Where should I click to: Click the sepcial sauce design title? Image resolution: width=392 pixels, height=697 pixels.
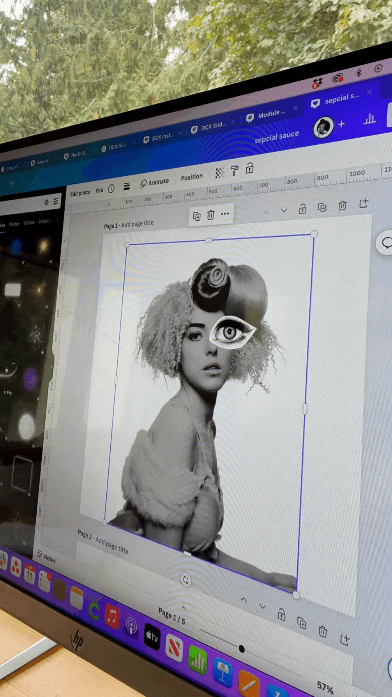click(x=277, y=137)
